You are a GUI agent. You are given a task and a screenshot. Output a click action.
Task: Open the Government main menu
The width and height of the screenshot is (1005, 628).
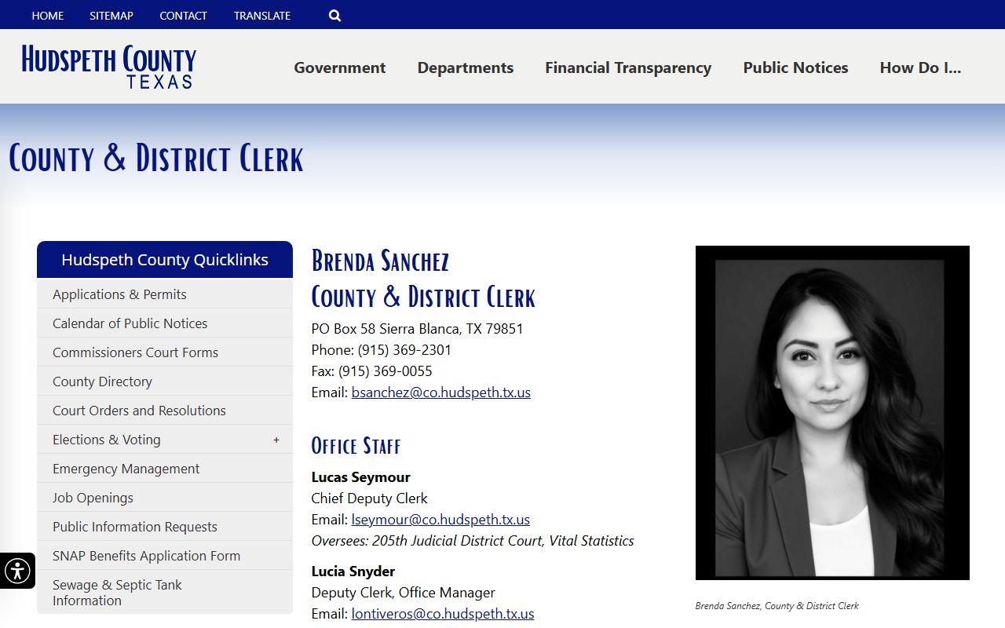340,68
